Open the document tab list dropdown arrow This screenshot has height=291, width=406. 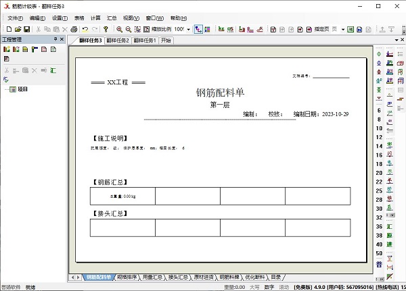[x=397, y=40]
